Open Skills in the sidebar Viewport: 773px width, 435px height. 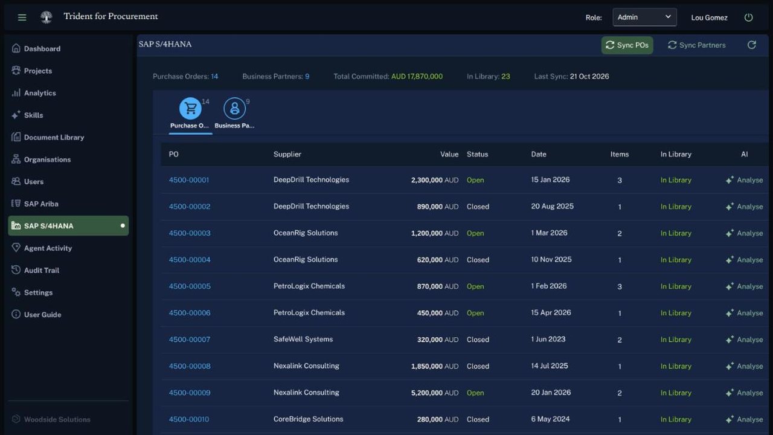coord(68,115)
